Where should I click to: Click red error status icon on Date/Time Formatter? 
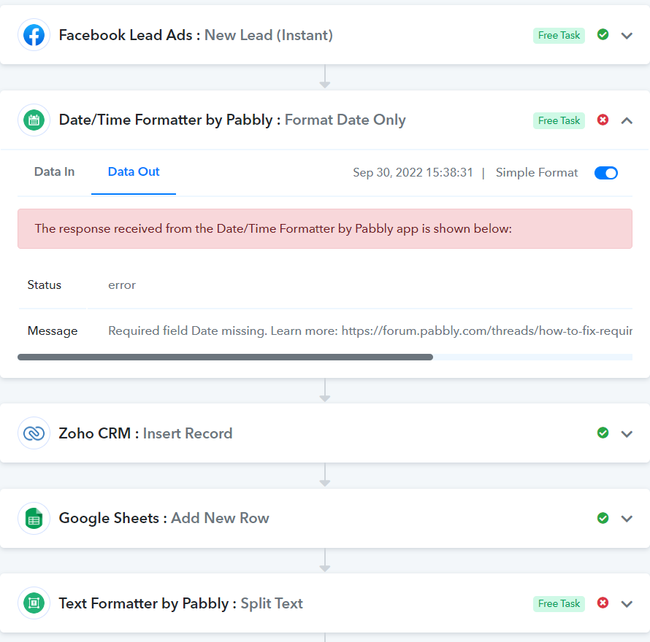point(603,120)
